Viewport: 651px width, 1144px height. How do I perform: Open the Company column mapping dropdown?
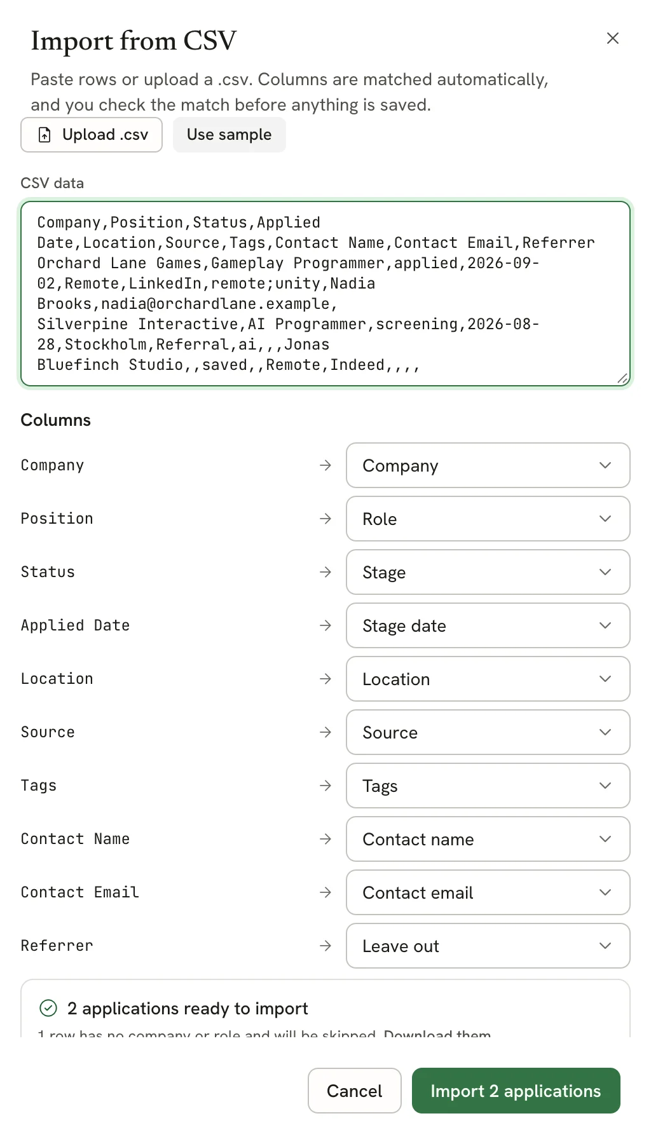(488, 465)
